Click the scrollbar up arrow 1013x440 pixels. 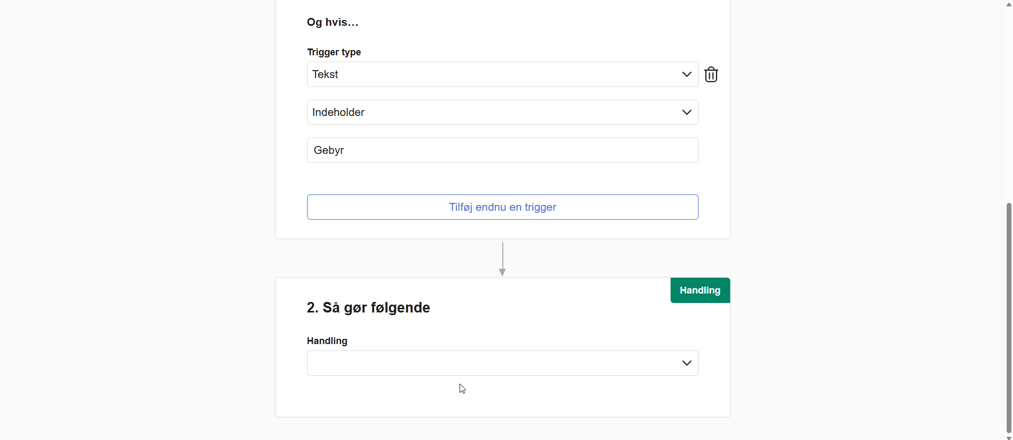coord(1009,4)
